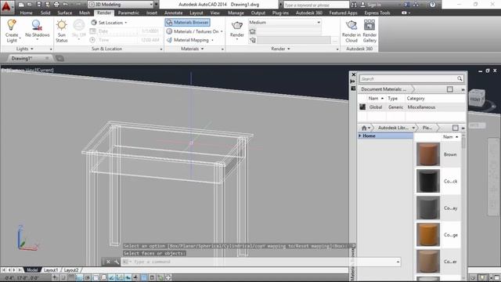This screenshot has width=501, height=282.
Task: Click the Material Mapping icon
Action: coord(169,40)
